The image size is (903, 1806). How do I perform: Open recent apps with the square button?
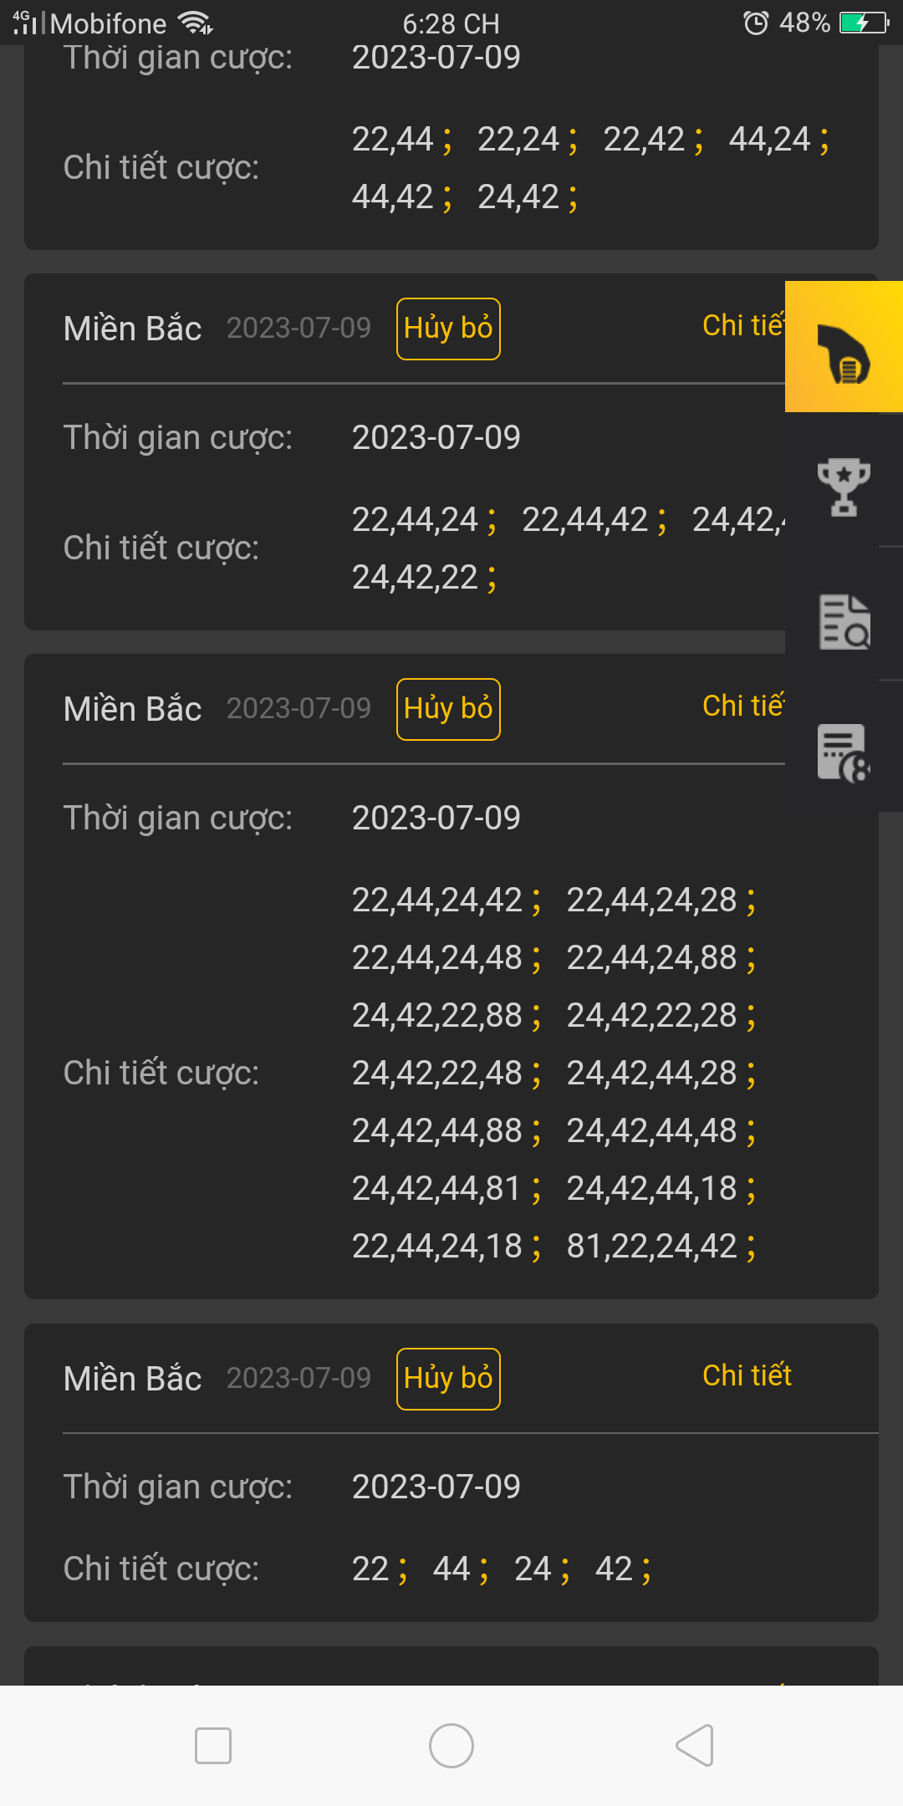212,1746
